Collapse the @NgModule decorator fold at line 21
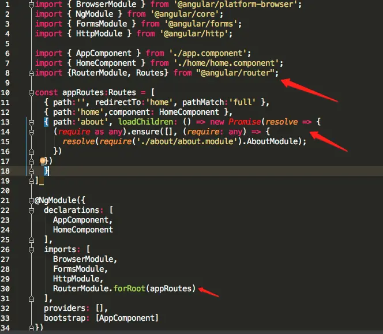Screen dimensions: 383x334 click(x=31, y=201)
